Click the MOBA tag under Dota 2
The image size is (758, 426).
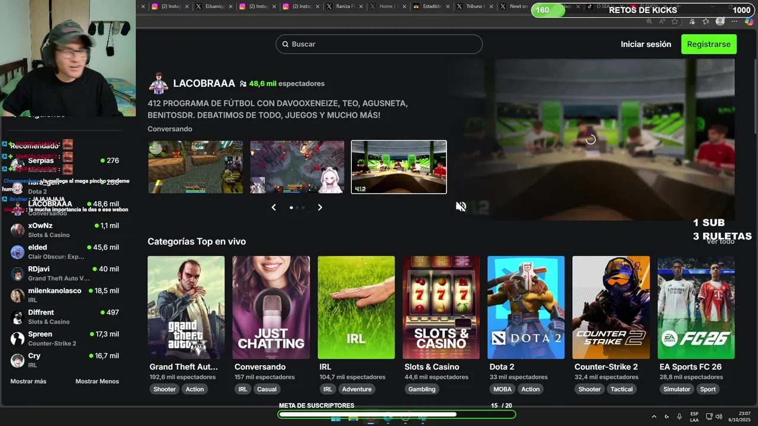[x=502, y=389]
